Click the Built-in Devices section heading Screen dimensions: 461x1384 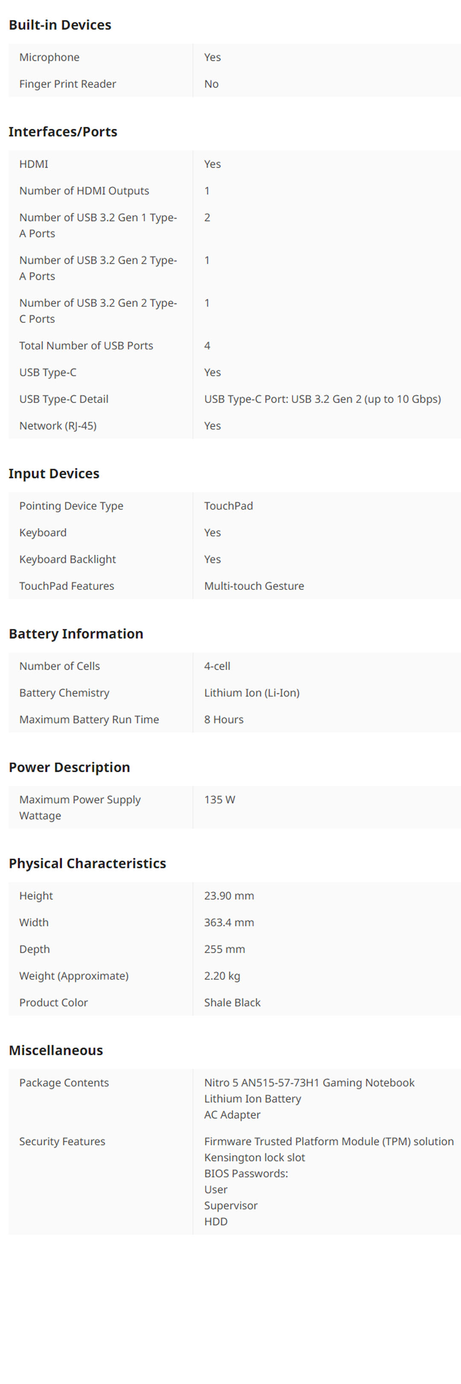(x=60, y=25)
